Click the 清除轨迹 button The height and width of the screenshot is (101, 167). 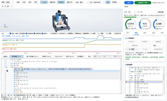click(52, 2)
